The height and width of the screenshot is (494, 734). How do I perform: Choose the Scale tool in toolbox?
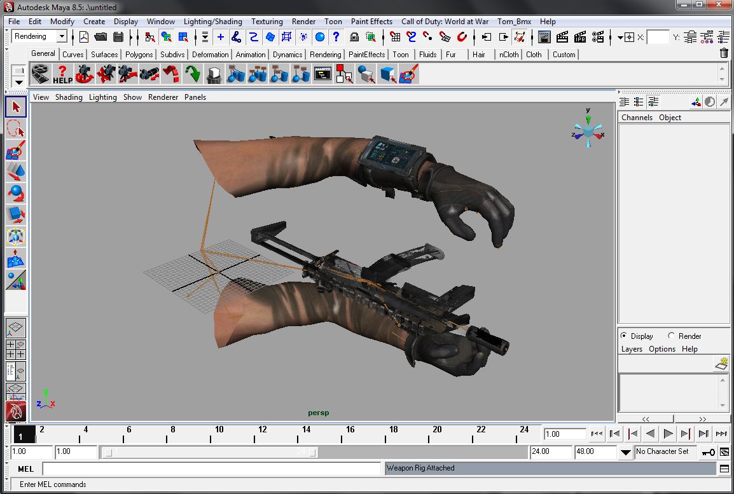coord(16,215)
